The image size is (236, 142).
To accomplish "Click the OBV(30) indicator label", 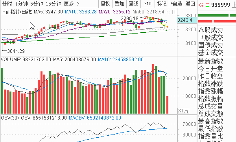I will click(10, 118).
